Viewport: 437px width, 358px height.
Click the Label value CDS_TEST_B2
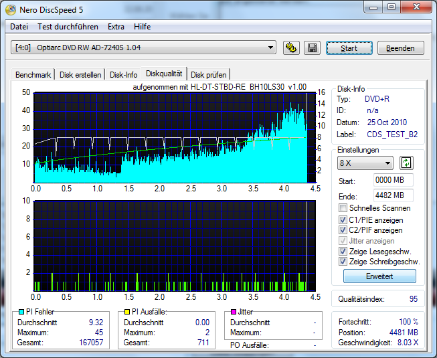pyautogui.click(x=392, y=135)
